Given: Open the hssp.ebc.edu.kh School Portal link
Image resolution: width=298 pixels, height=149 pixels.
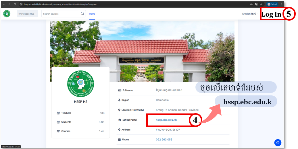Looking at the screenshot, I should pyautogui.click(x=166, y=120).
